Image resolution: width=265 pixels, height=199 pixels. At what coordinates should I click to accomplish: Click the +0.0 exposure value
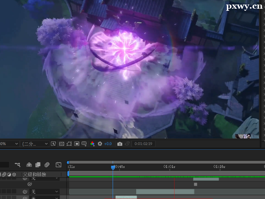[108, 144]
